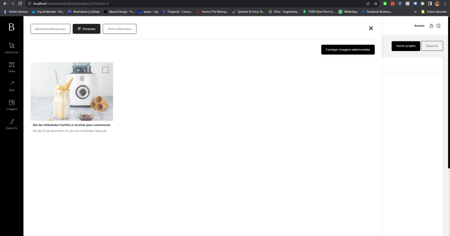The image size is (450, 236).
Task: Open the Pinterest tab
Action: pos(86,29)
